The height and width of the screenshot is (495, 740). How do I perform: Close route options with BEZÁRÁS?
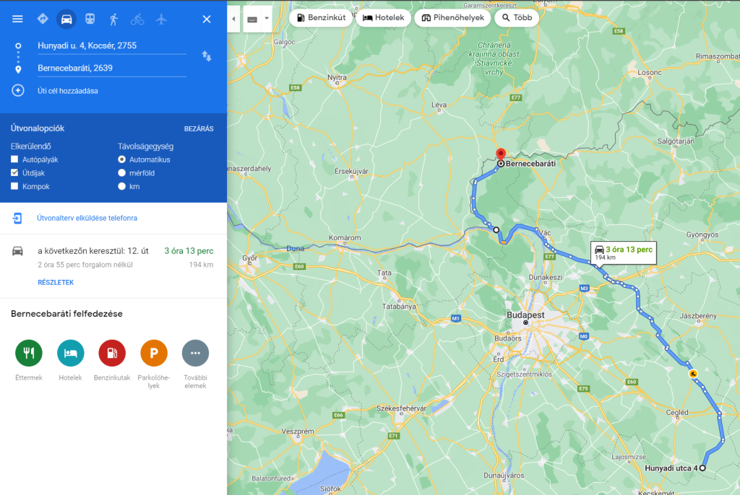[x=199, y=129]
